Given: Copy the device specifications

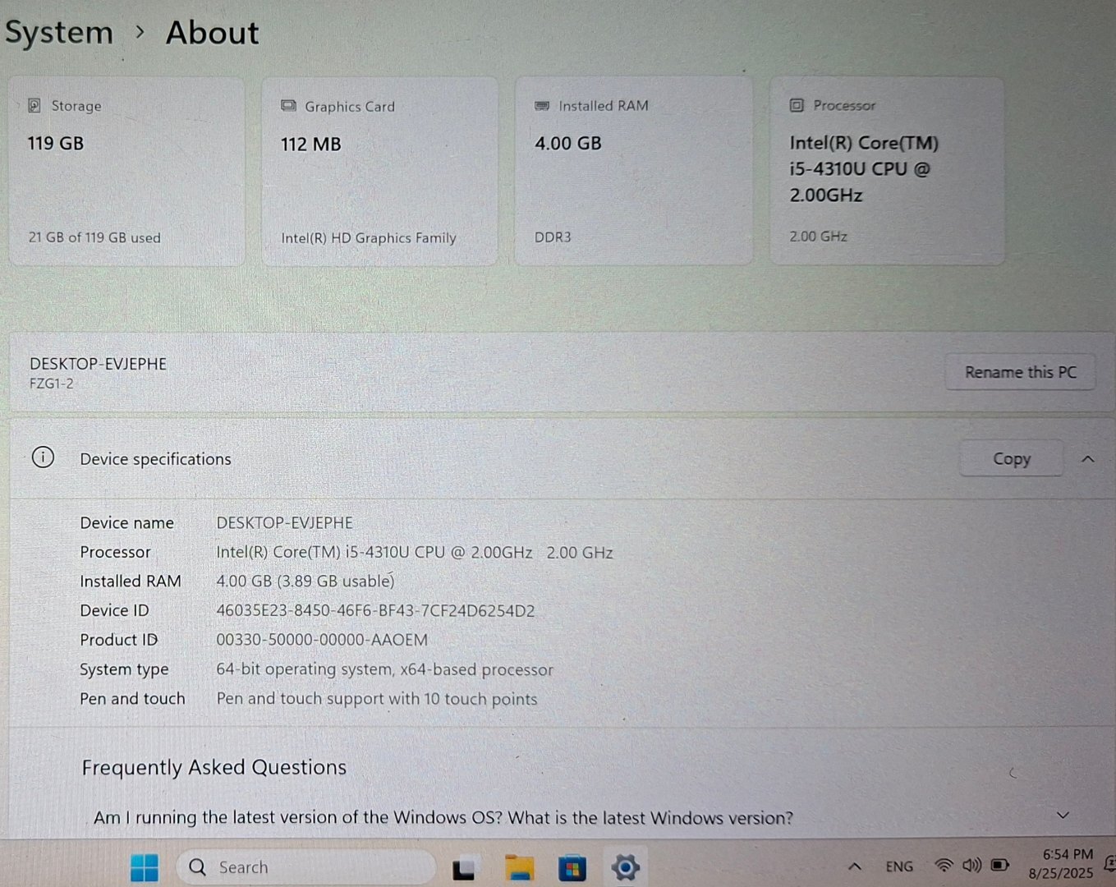Looking at the screenshot, I should click(1011, 459).
